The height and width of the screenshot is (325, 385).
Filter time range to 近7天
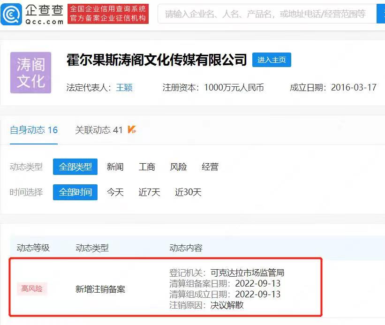[x=149, y=192]
